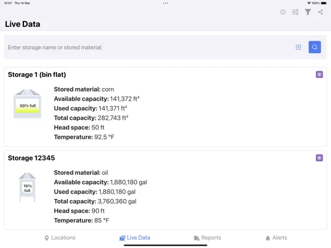Clear the search field with the X icon

298,47
